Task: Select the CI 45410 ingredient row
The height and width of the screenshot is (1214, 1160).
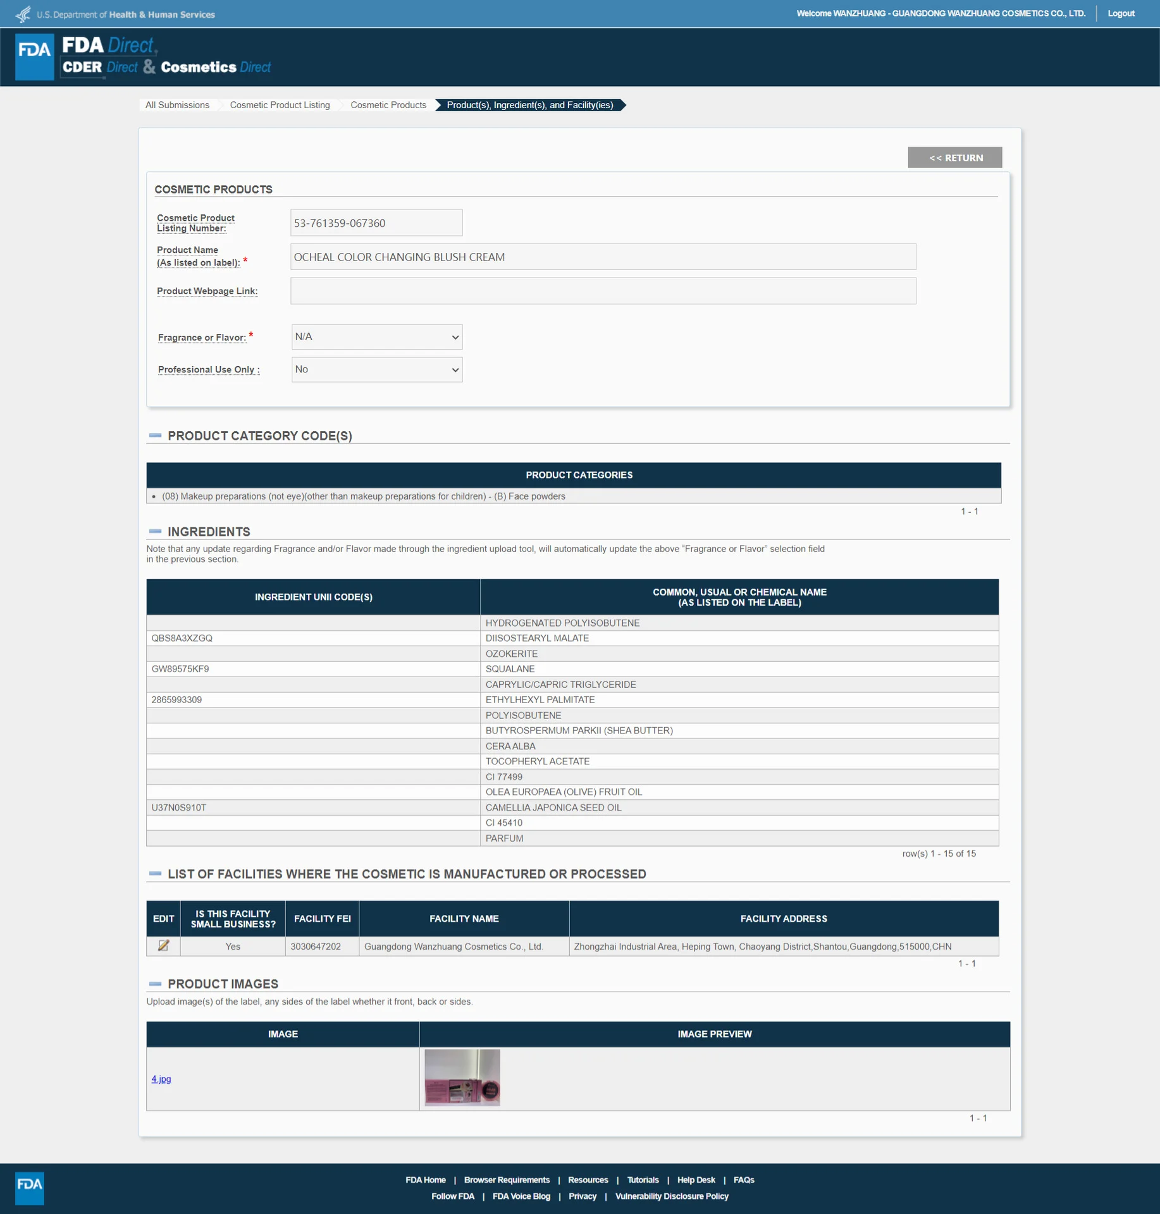Action: (572, 823)
